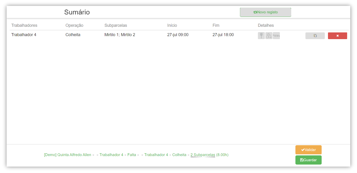Select table cell Trabalhador 4 in Trabalhadores column

(x=24, y=35)
